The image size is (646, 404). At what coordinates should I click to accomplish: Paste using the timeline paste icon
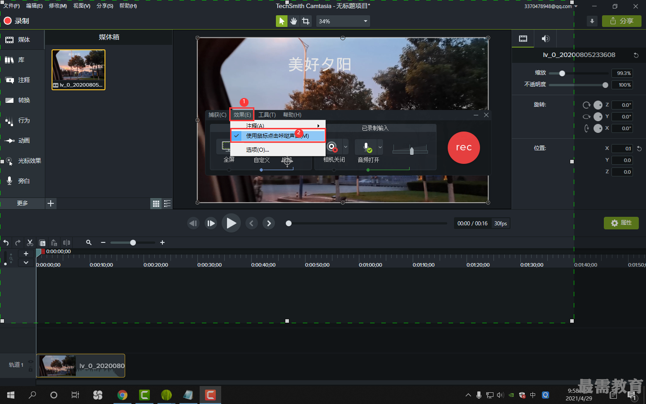click(54, 242)
